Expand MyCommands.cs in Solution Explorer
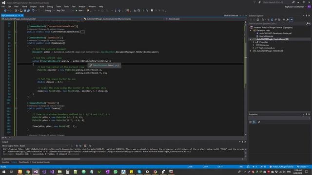312x175 pixels. [x=253, y=48]
